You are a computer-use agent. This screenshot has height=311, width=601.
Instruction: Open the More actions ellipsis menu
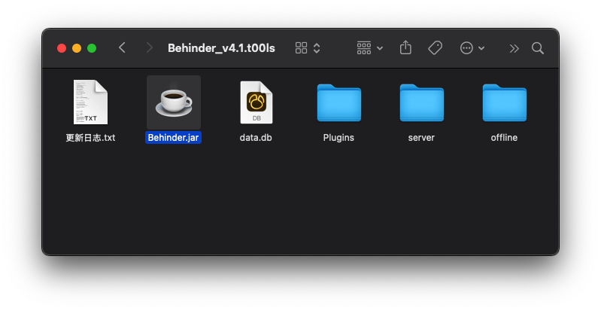[x=472, y=48]
